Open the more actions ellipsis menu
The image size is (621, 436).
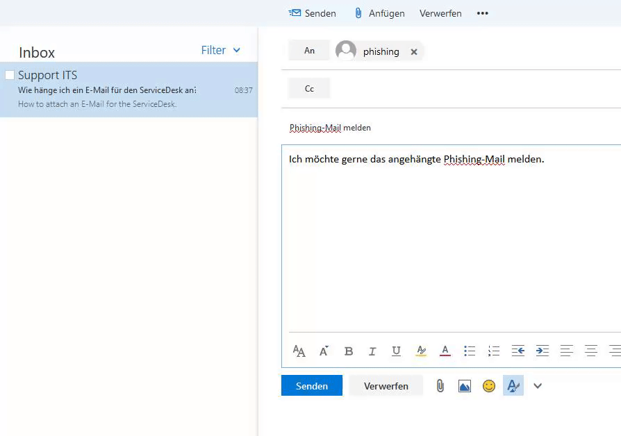click(483, 13)
